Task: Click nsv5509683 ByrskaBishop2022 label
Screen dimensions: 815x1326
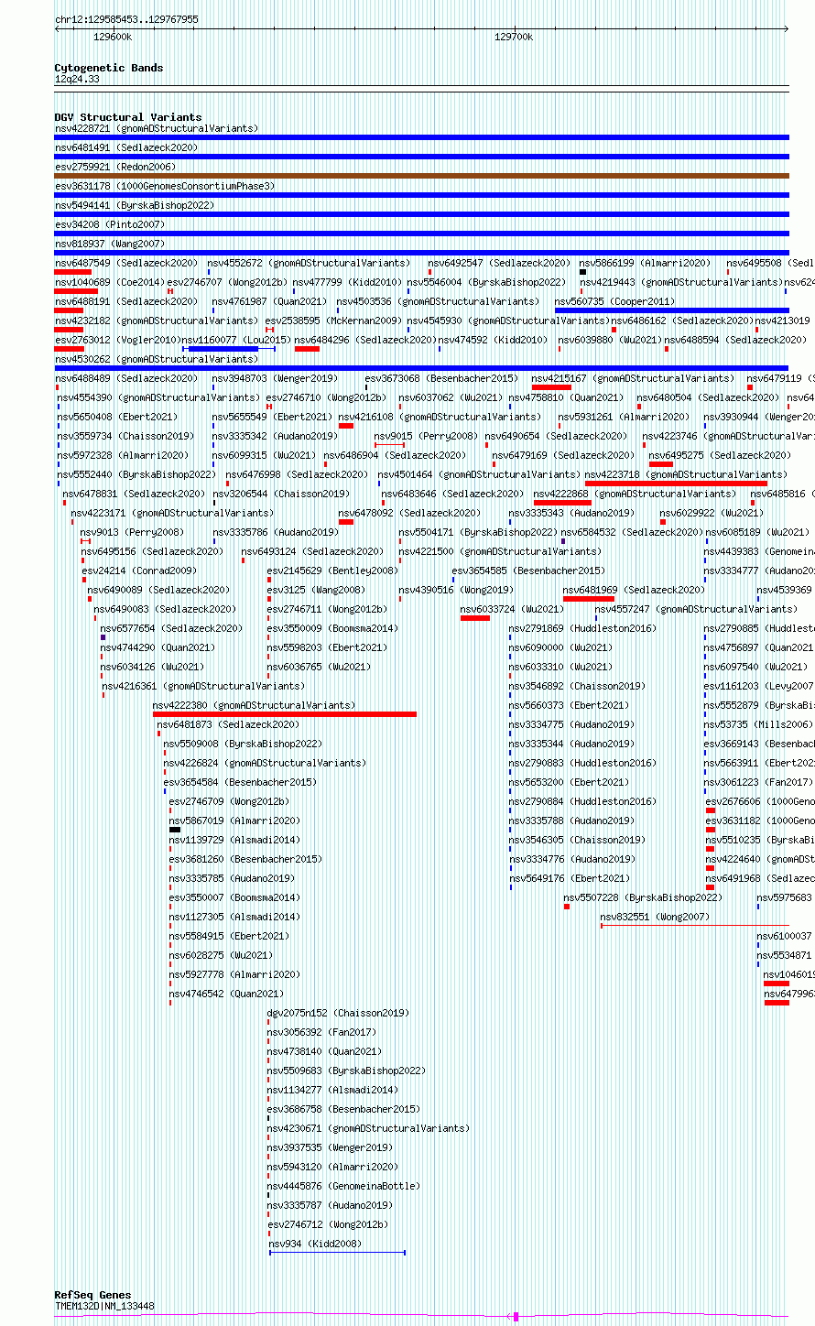Action: 346,1071
